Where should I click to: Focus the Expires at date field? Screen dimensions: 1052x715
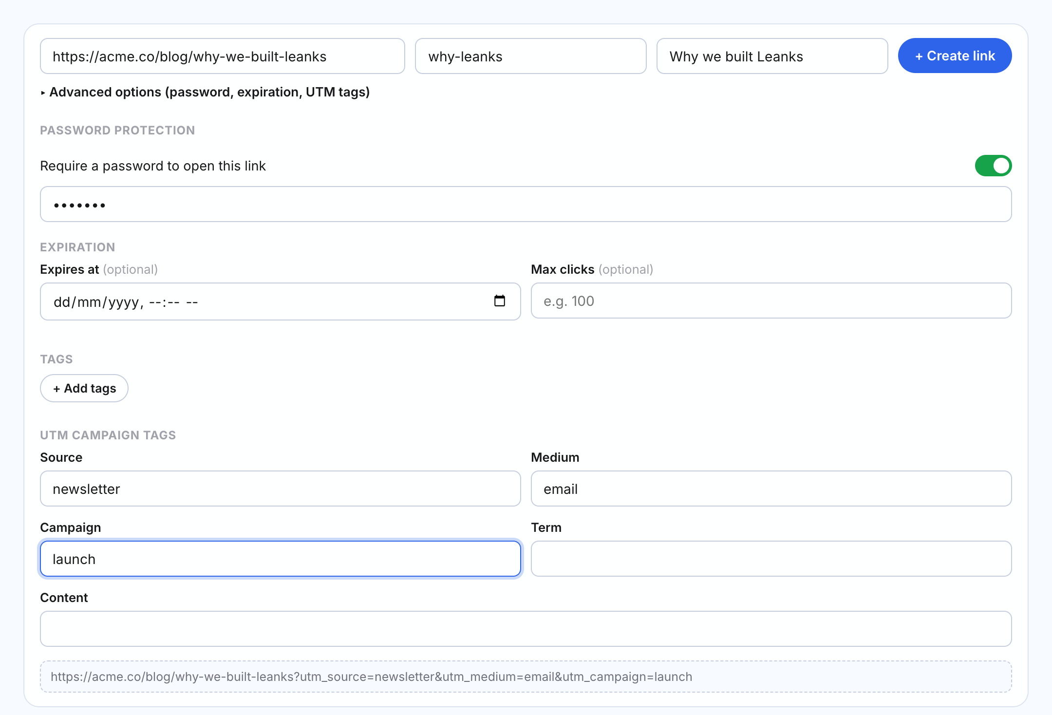[281, 301]
